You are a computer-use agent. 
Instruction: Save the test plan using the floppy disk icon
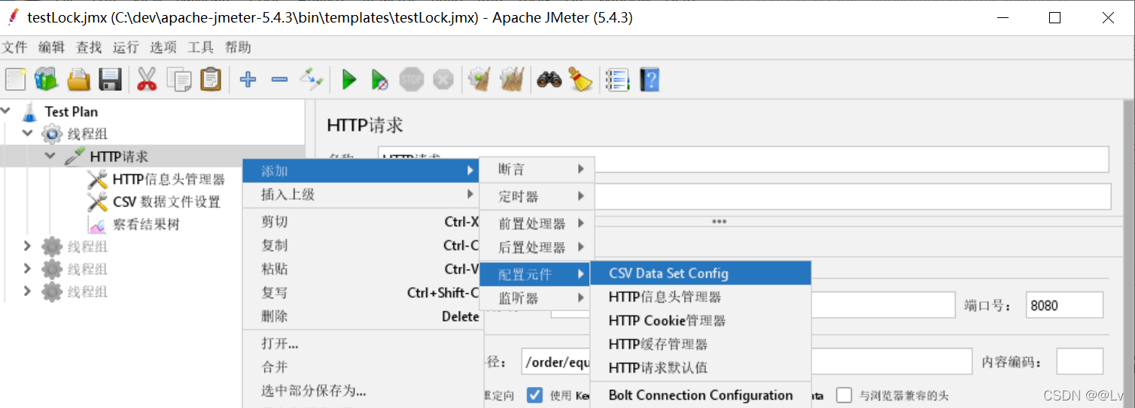(x=111, y=79)
